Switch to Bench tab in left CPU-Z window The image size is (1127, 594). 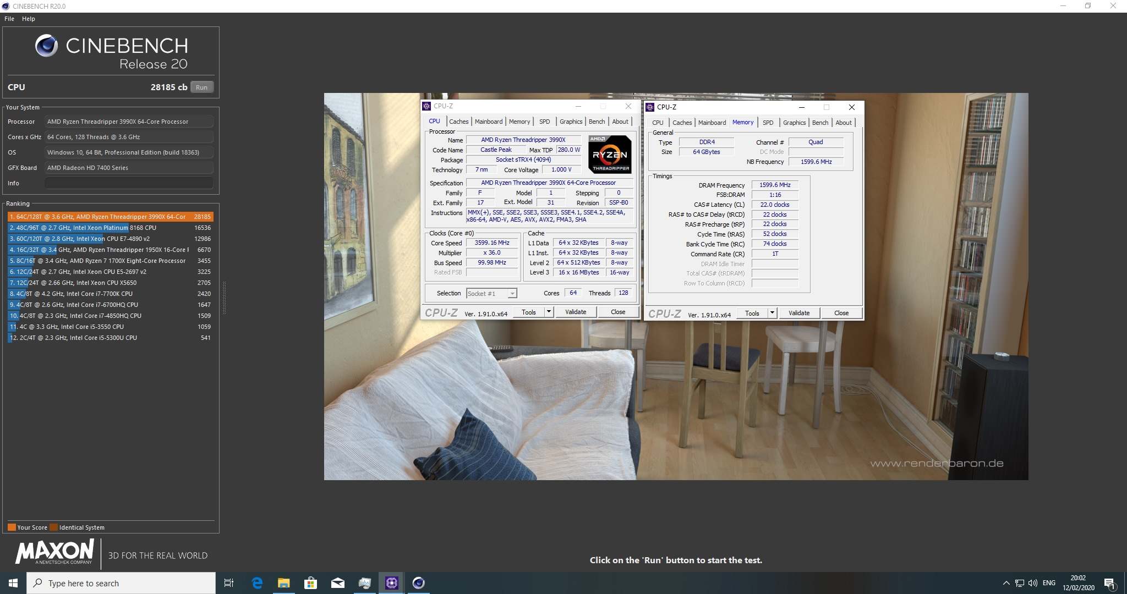(597, 122)
